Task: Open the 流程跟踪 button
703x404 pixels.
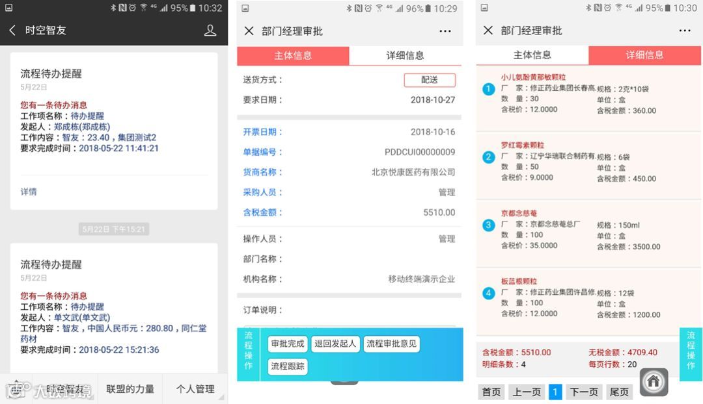Action: click(288, 366)
